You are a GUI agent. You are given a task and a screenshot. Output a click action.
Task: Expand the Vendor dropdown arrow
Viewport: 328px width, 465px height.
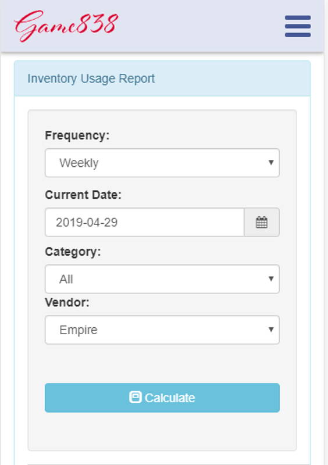click(270, 330)
